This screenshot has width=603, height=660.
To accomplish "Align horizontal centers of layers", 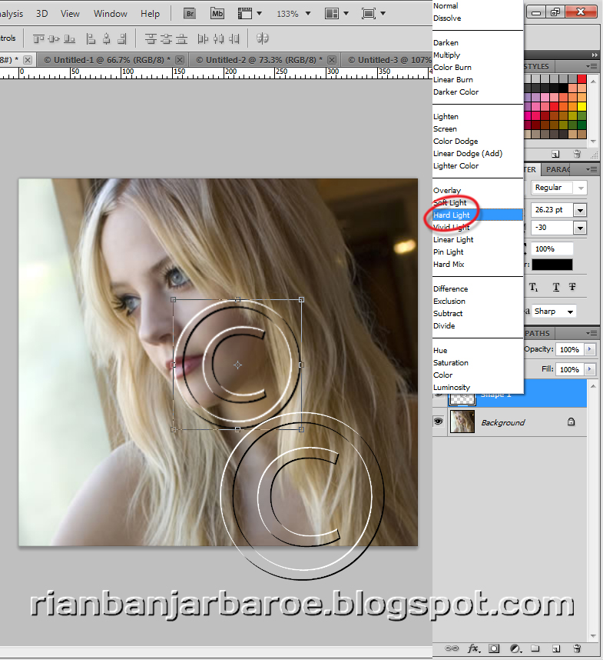I will coord(106,39).
